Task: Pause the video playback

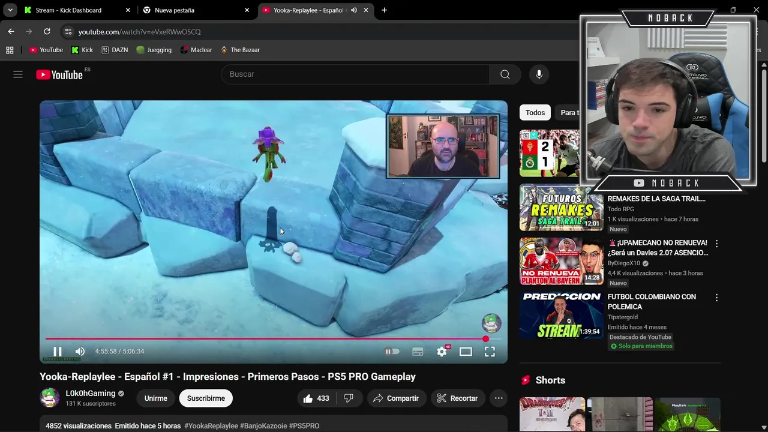Action: coord(58,352)
